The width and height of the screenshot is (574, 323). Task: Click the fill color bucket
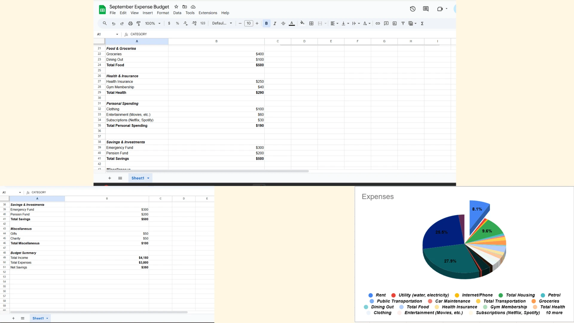[302, 23]
